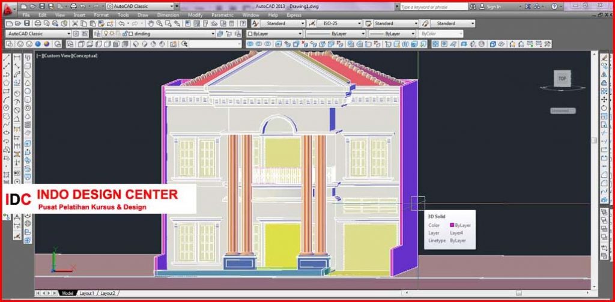This screenshot has height=302, width=615.
Task: Apply the Realistic visual style blue sphere
Action: tap(38, 44)
